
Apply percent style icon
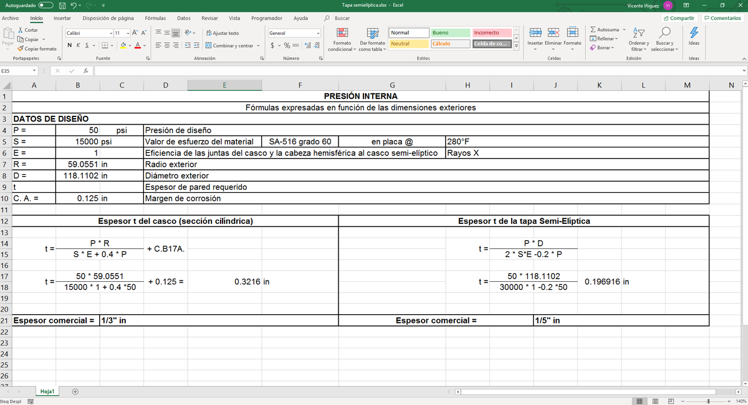pos(287,45)
